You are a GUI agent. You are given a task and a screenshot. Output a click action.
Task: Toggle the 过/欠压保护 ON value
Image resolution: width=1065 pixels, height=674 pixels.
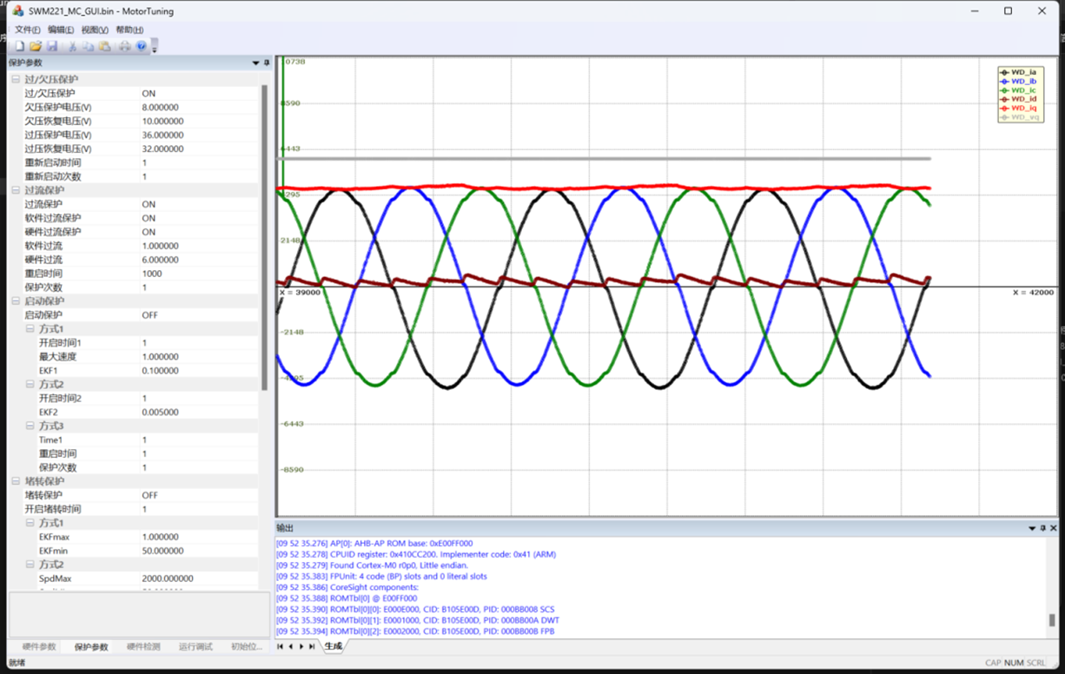pyautogui.click(x=200, y=93)
